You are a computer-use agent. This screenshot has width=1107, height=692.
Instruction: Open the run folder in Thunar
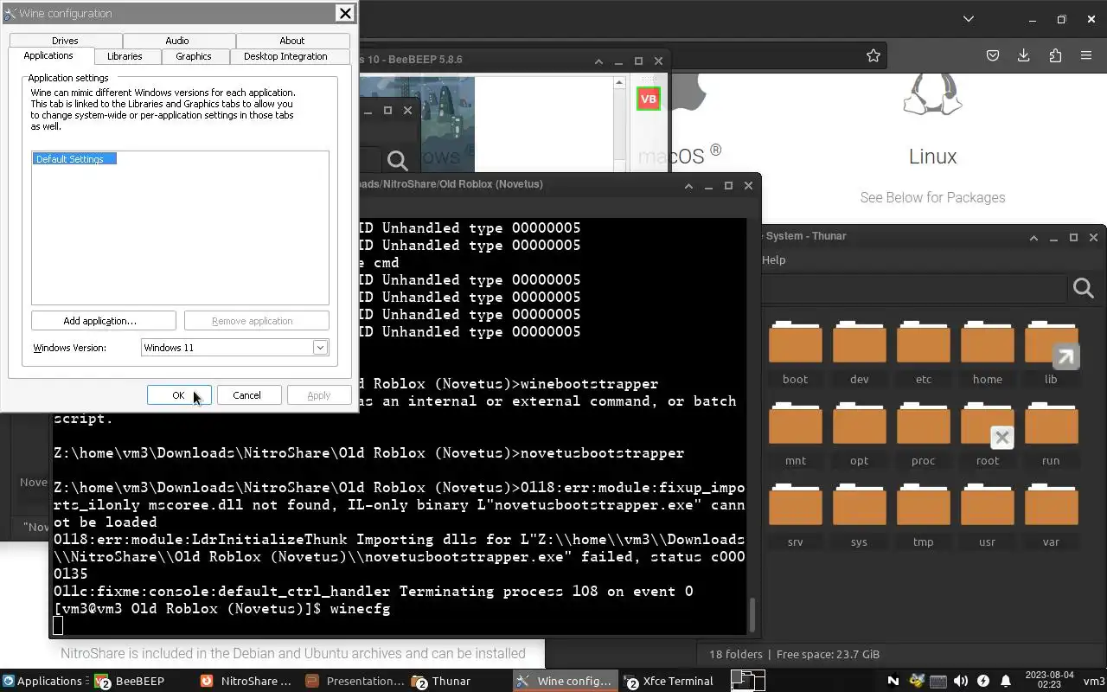1051,424
